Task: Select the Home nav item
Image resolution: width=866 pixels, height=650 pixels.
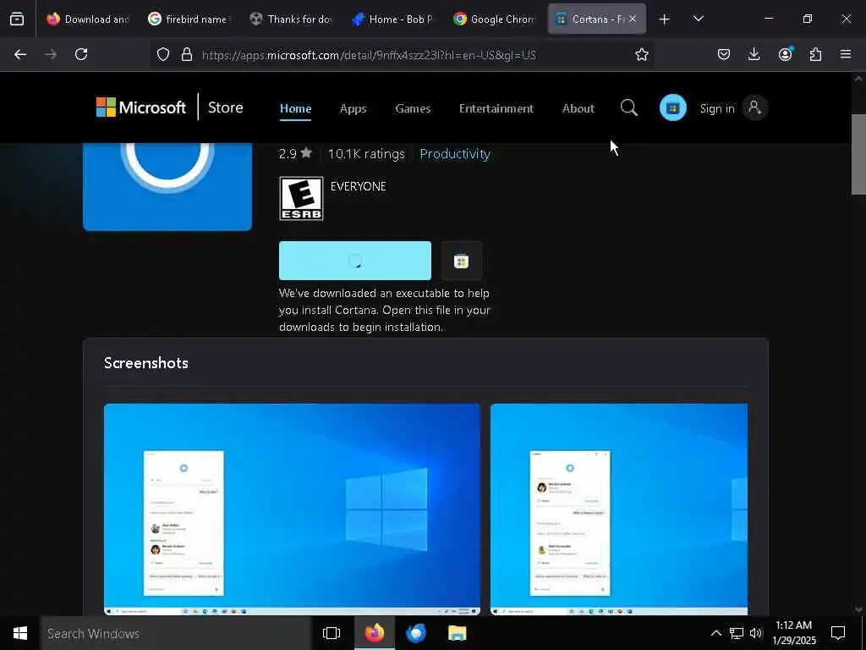Action: (295, 108)
